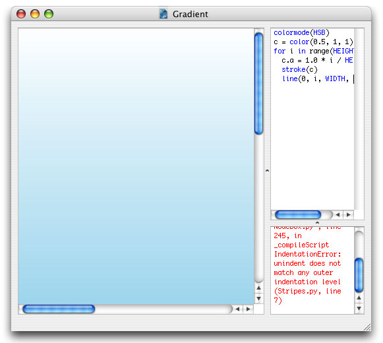The height and width of the screenshot is (343, 383).
Task: Place cursor on colormode(HSB) line
Action: [301, 33]
